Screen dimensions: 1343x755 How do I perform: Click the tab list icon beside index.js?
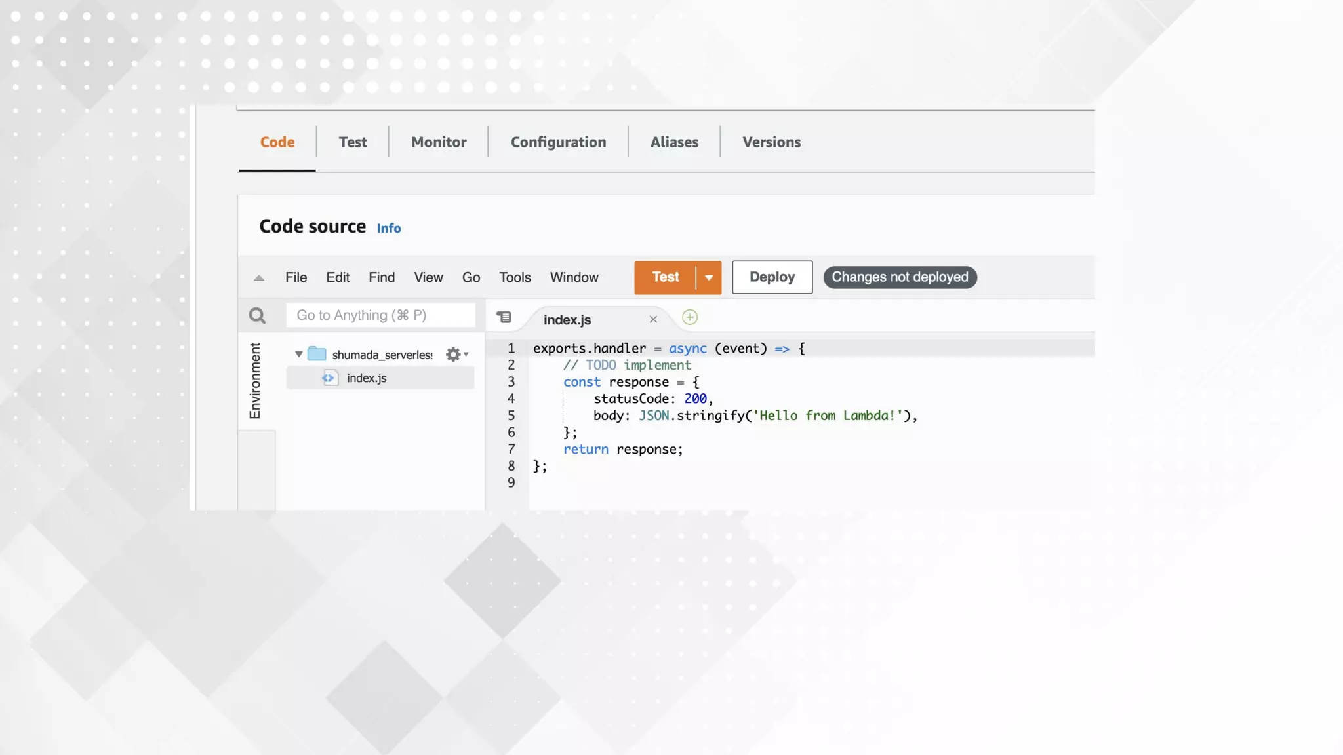point(504,317)
